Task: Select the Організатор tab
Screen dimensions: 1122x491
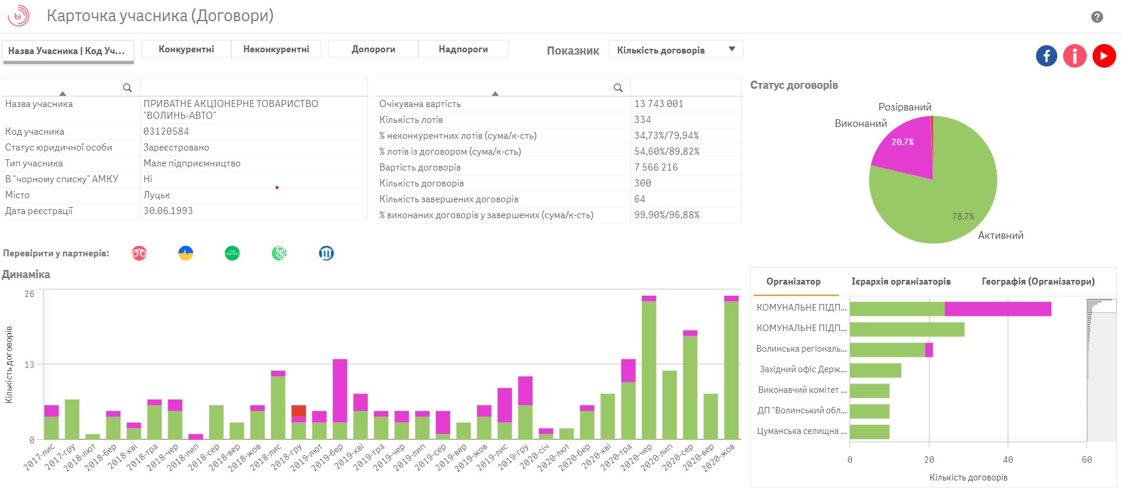Action: pos(793,282)
